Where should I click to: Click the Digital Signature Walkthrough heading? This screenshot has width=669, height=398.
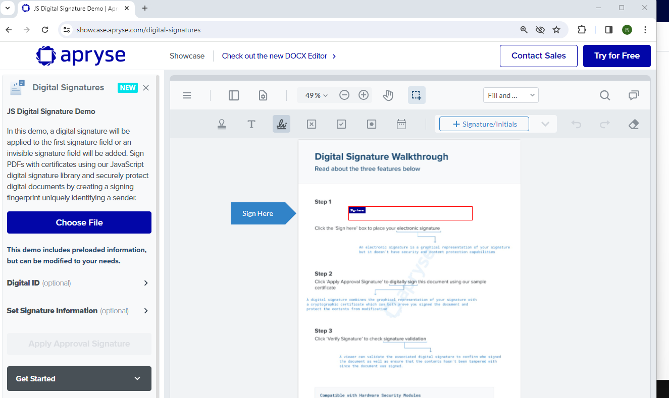(381, 157)
